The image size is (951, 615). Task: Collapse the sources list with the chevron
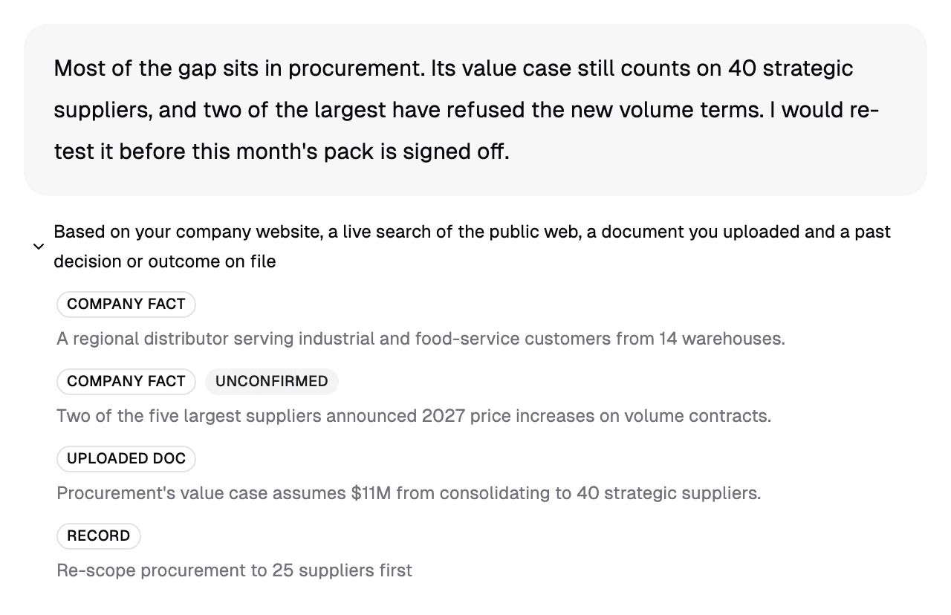(39, 247)
